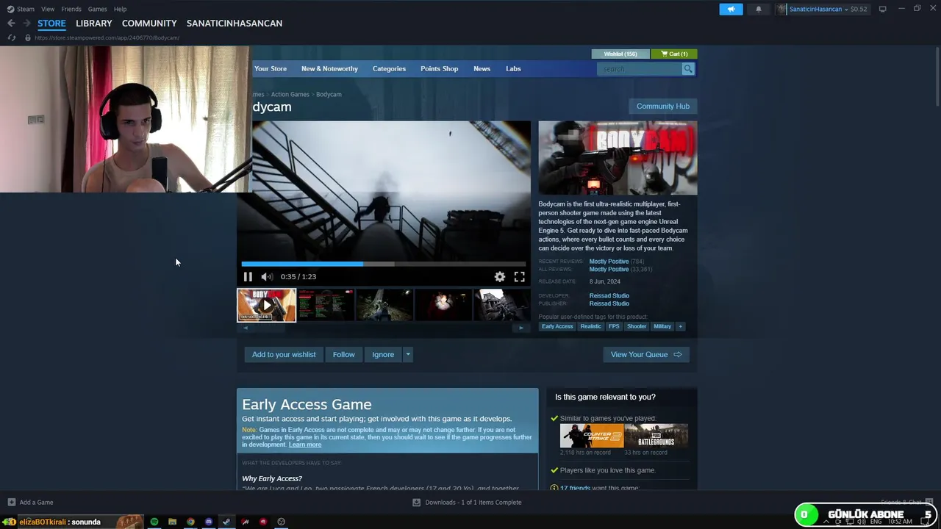Click the Big Picture mode monitor icon
Viewport: 941px width, 529px height.
[x=882, y=9]
